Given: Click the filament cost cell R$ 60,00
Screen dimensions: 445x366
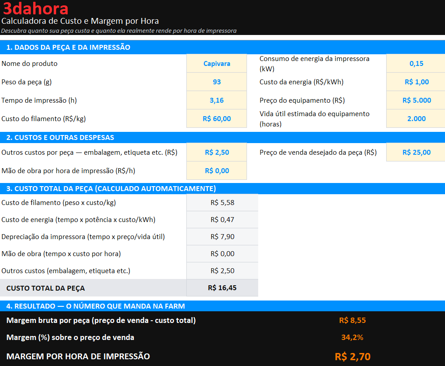Looking at the screenshot, I should pyautogui.click(x=216, y=118).
